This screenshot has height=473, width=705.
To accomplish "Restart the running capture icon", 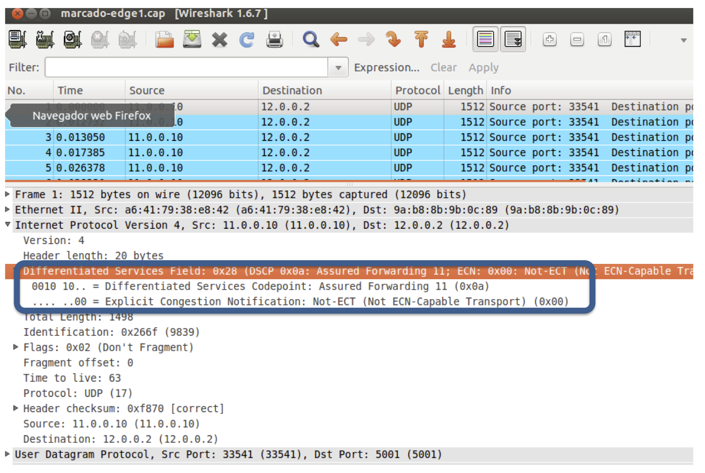I will click(127, 39).
